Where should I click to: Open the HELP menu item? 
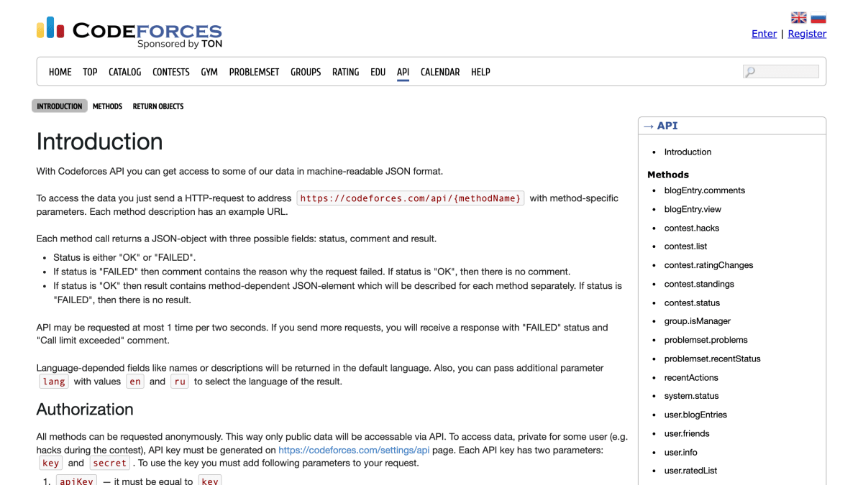coord(480,72)
